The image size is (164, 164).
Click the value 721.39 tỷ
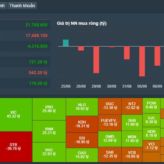click(x=38, y=62)
